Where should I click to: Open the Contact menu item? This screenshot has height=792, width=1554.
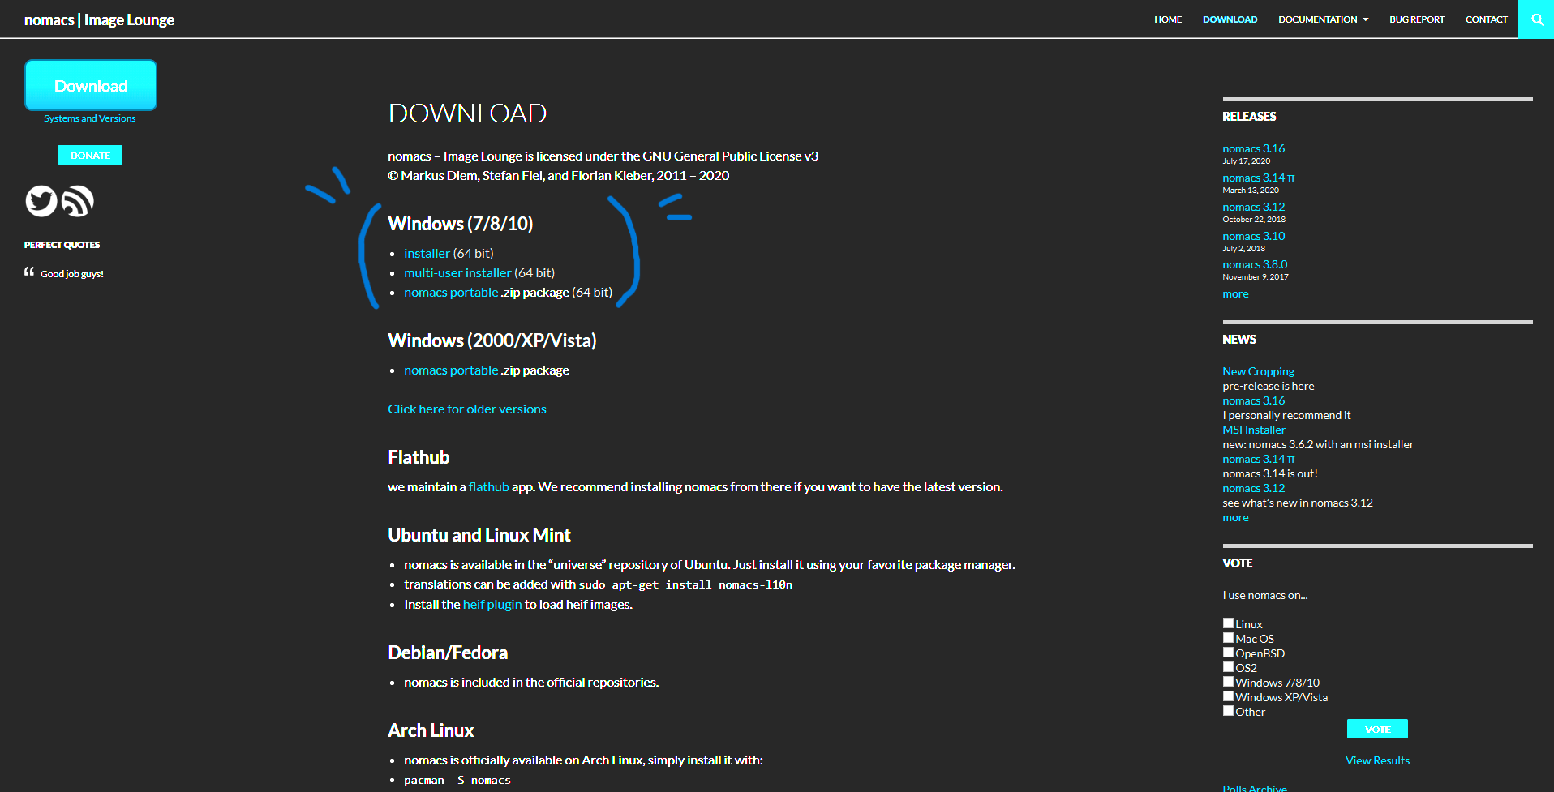coord(1487,19)
